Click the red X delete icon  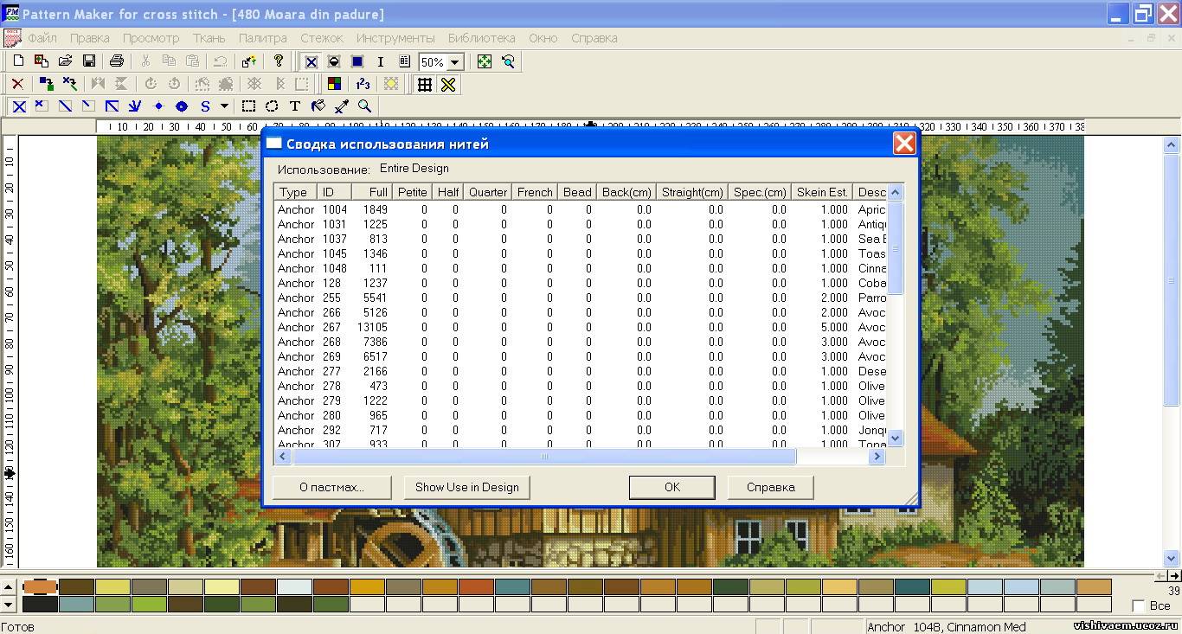coord(17,84)
